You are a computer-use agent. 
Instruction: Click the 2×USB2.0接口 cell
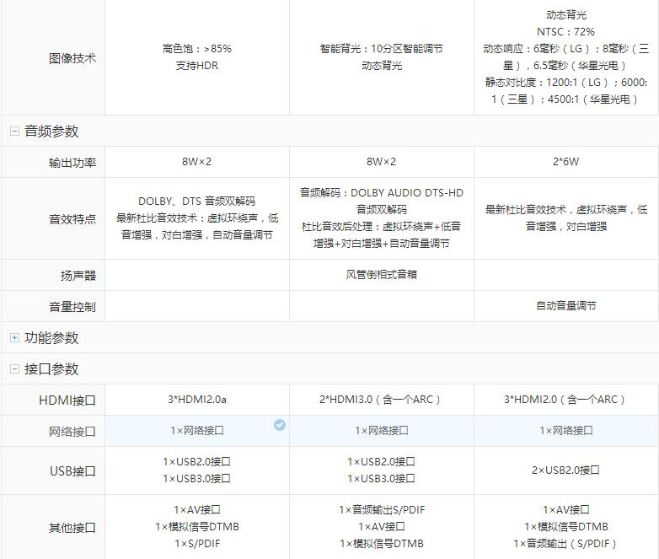[565, 470]
